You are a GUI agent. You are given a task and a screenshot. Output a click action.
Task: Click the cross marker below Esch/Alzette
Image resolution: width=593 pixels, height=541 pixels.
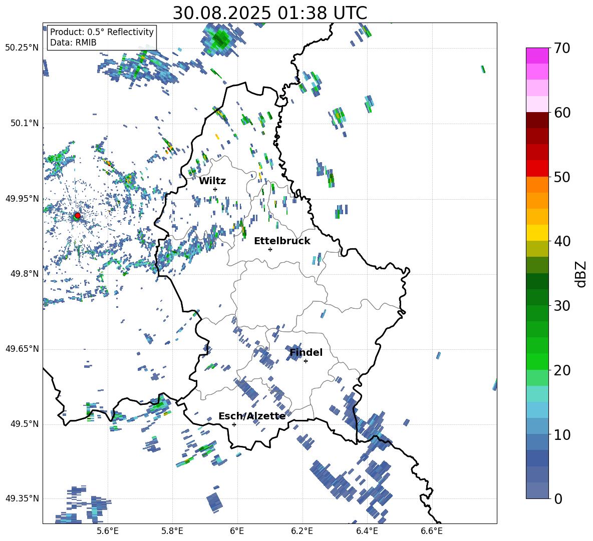(234, 424)
